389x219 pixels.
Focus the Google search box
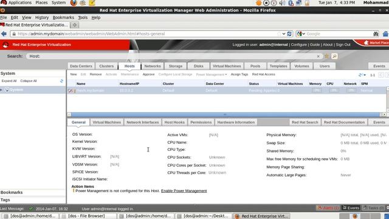click(x=339, y=34)
